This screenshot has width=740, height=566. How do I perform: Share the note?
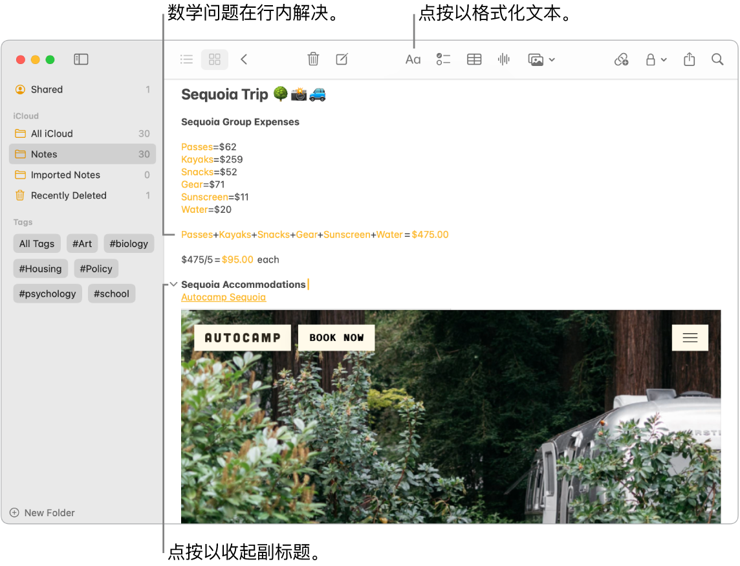coord(689,59)
